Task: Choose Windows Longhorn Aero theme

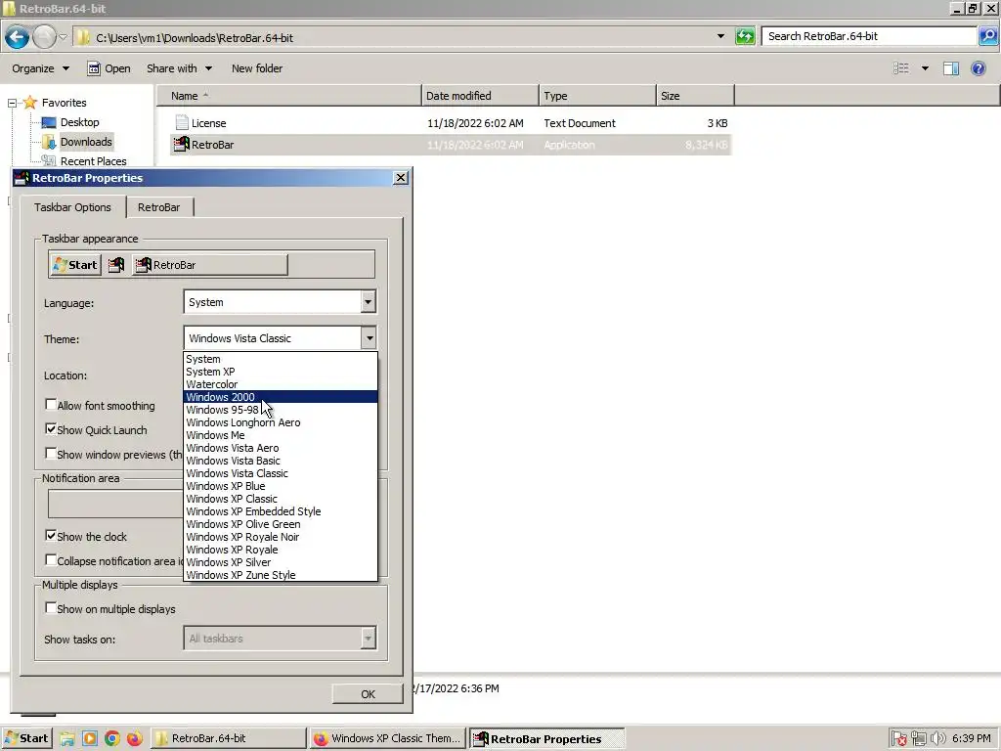Action: click(x=281, y=422)
